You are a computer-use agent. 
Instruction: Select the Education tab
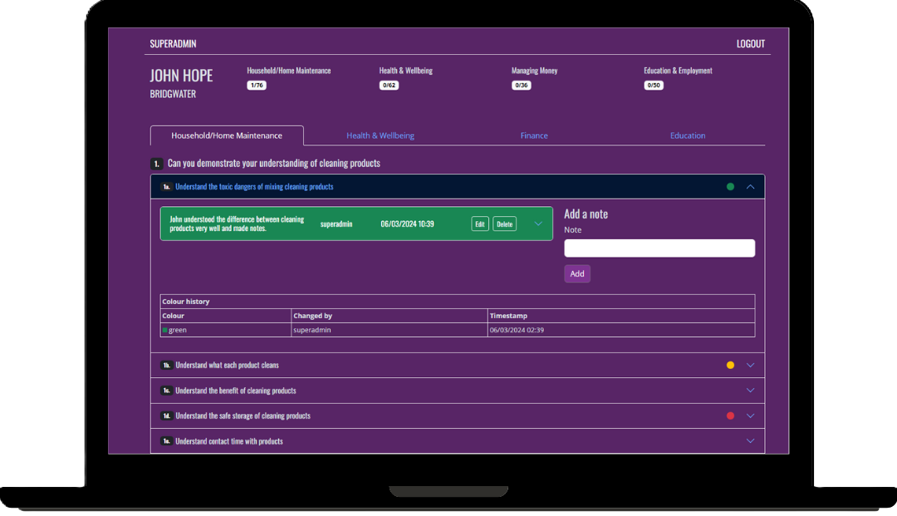(x=688, y=135)
